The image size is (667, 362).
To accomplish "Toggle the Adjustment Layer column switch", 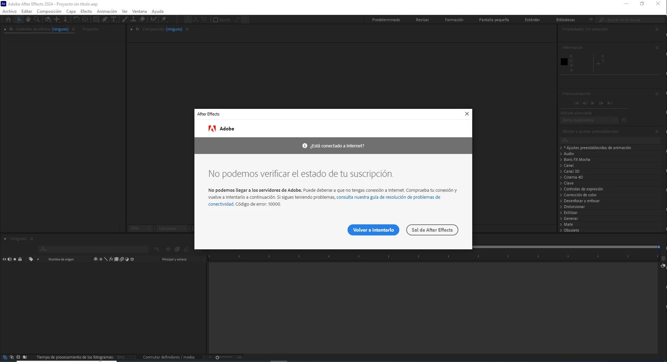I will 127,259.
